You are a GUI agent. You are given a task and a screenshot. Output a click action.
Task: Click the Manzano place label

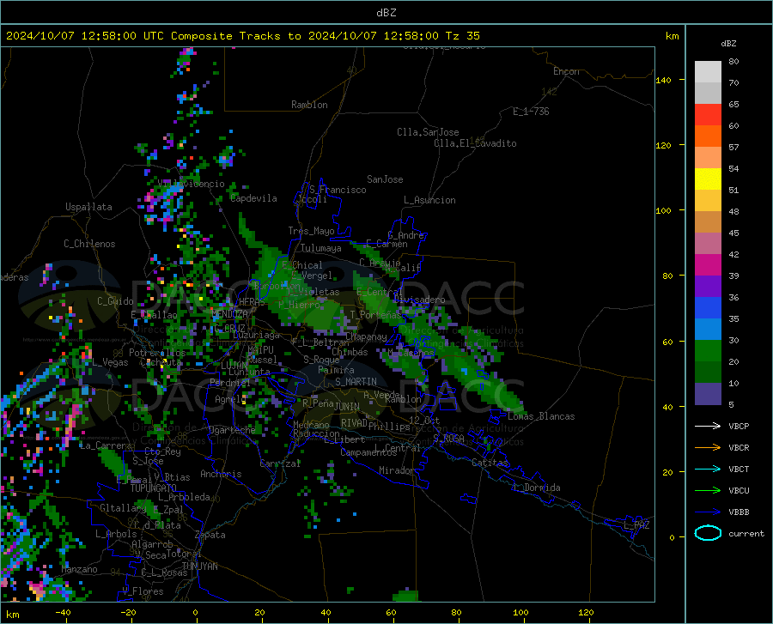coord(79,569)
